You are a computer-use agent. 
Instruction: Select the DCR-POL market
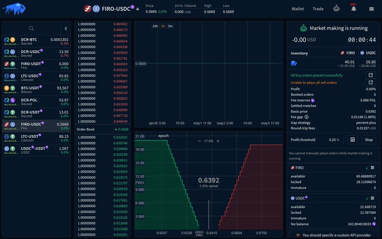pos(37,102)
